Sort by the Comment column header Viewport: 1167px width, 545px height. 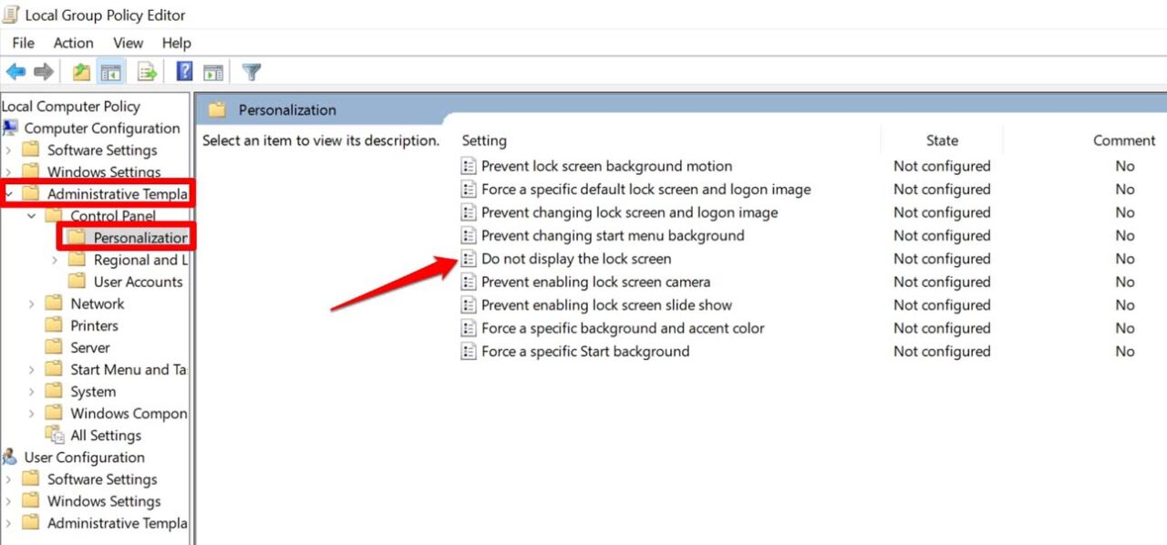[x=1124, y=140]
